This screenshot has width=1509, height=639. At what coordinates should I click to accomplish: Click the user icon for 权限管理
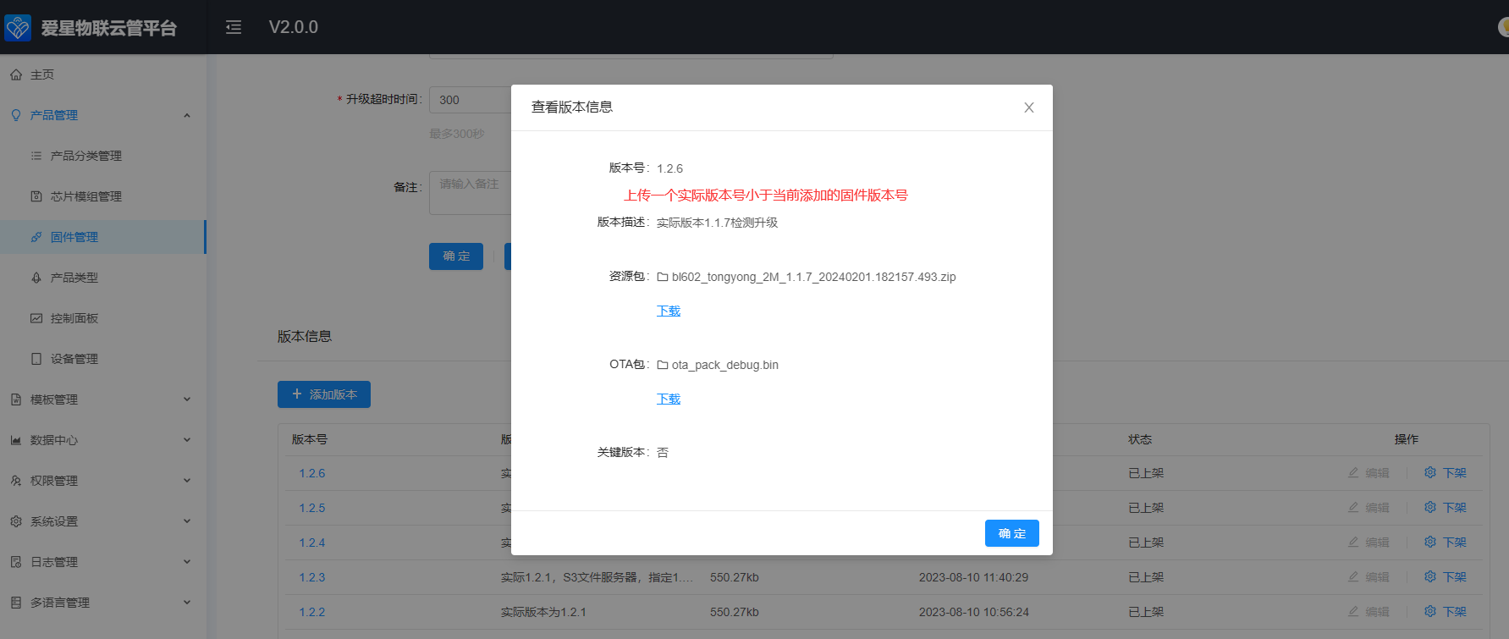pos(16,481)
